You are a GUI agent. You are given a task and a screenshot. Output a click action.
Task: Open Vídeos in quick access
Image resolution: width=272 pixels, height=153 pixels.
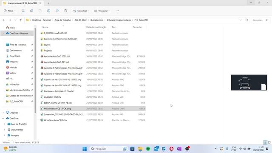[x=13, y=73]
